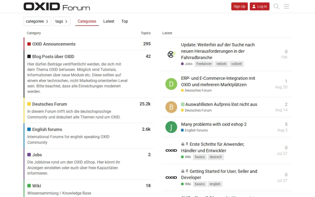Screen dimensions: 315x197
Task: Click Wissensammlung / Knowledge Base description
Action: pos(59,193)
